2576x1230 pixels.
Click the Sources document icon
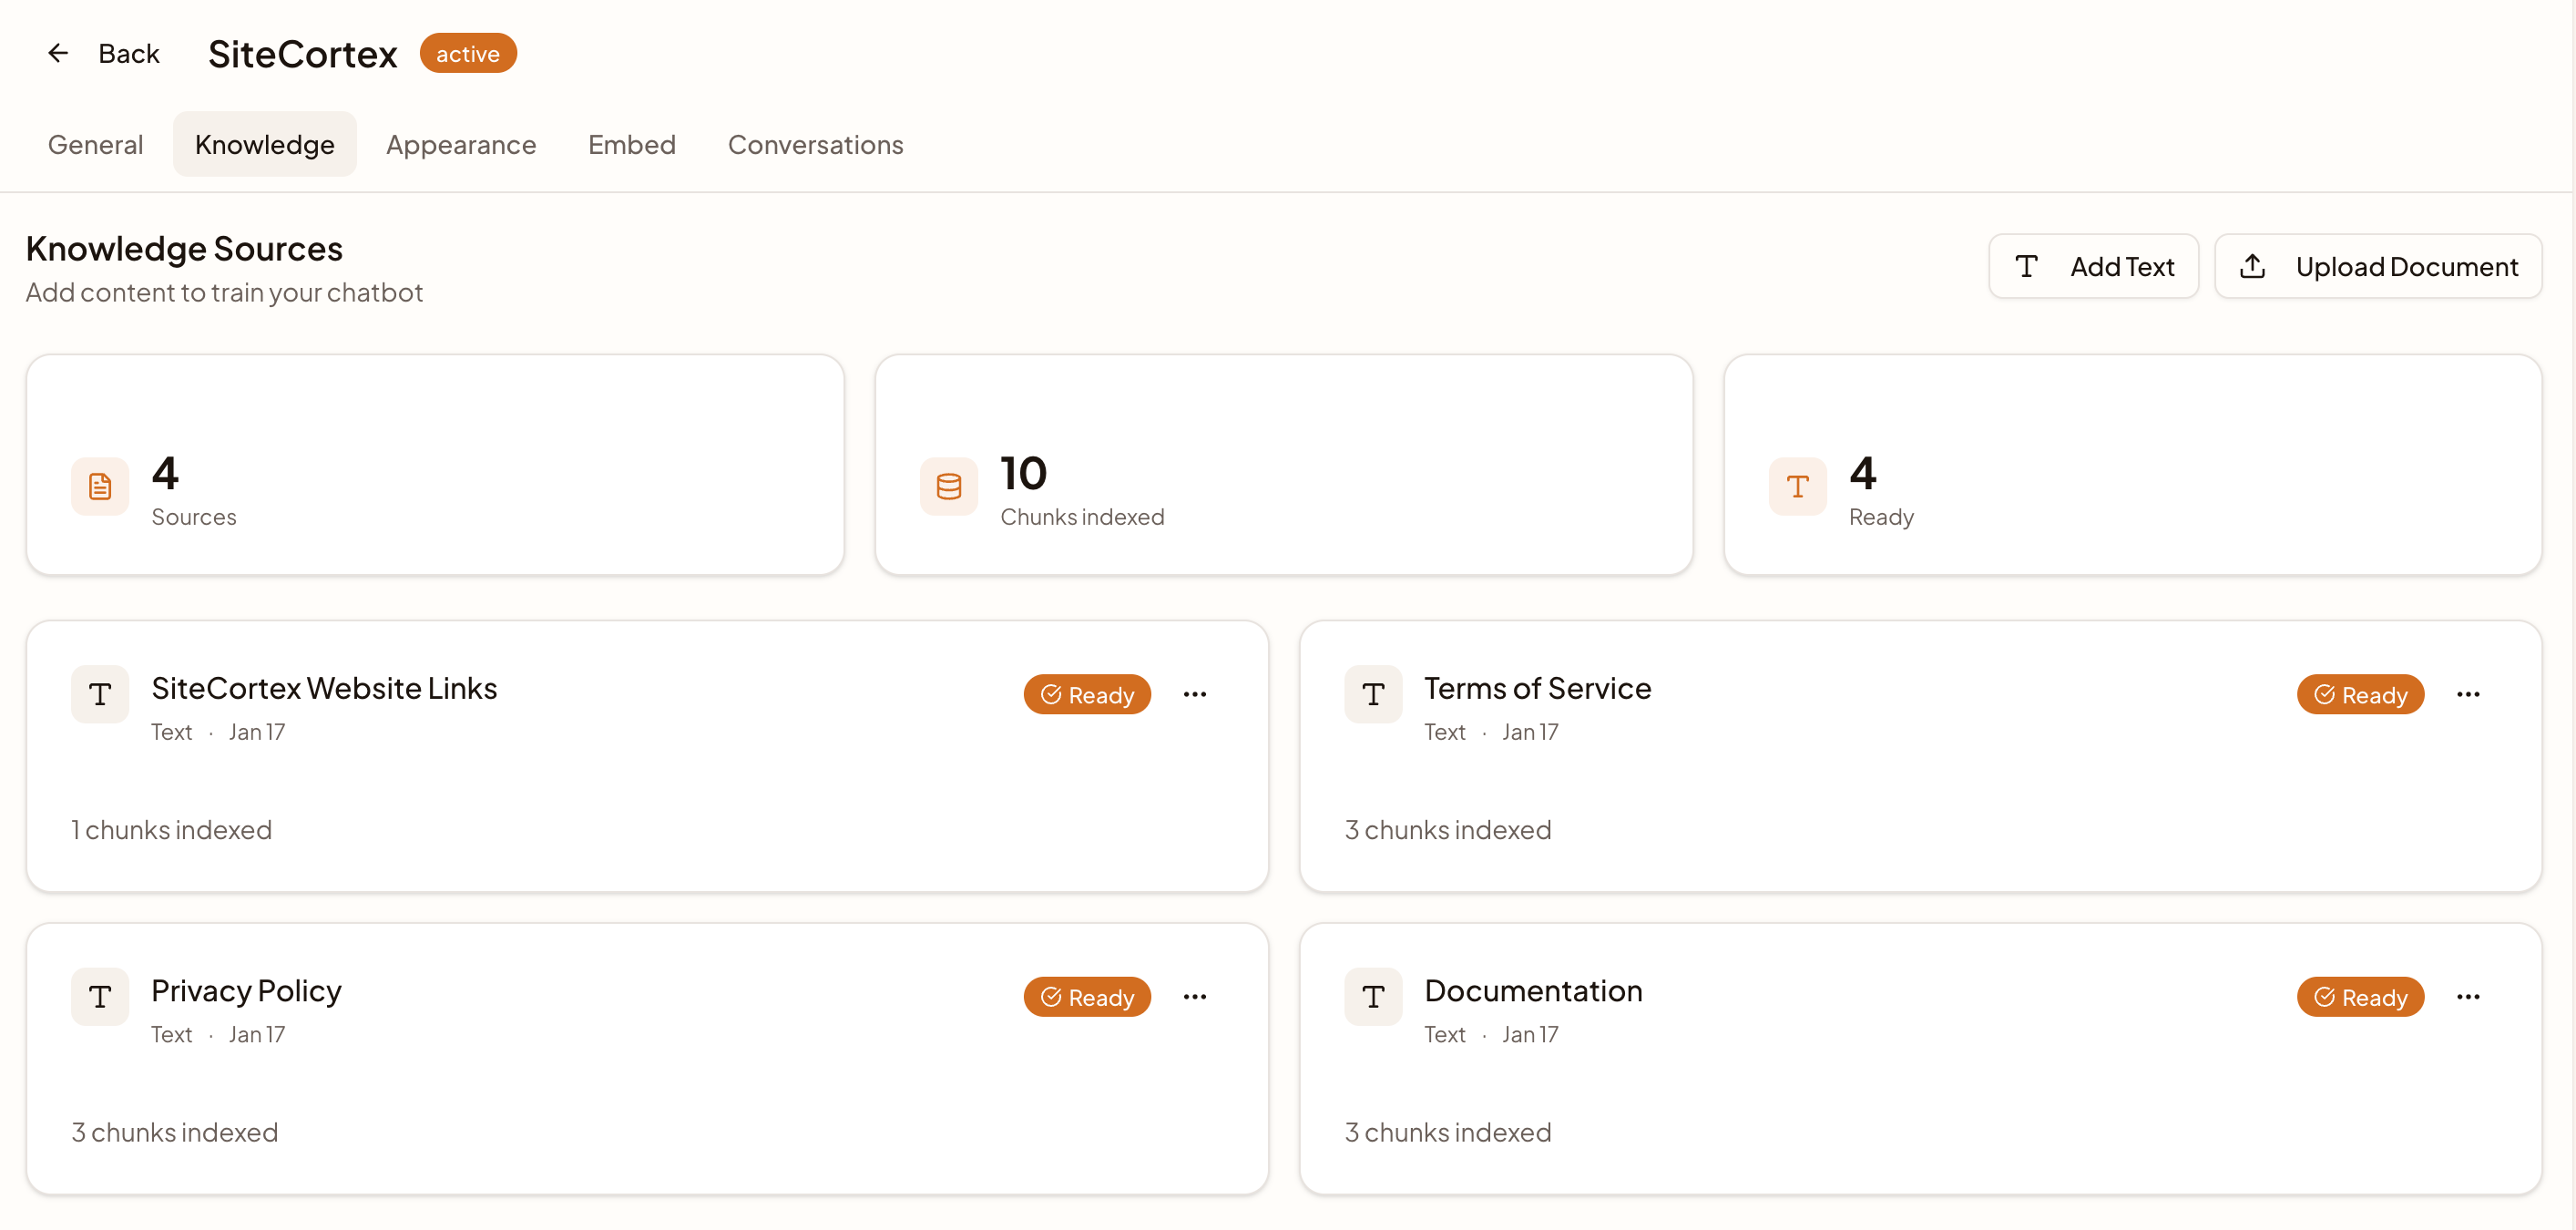coord(100,487)
